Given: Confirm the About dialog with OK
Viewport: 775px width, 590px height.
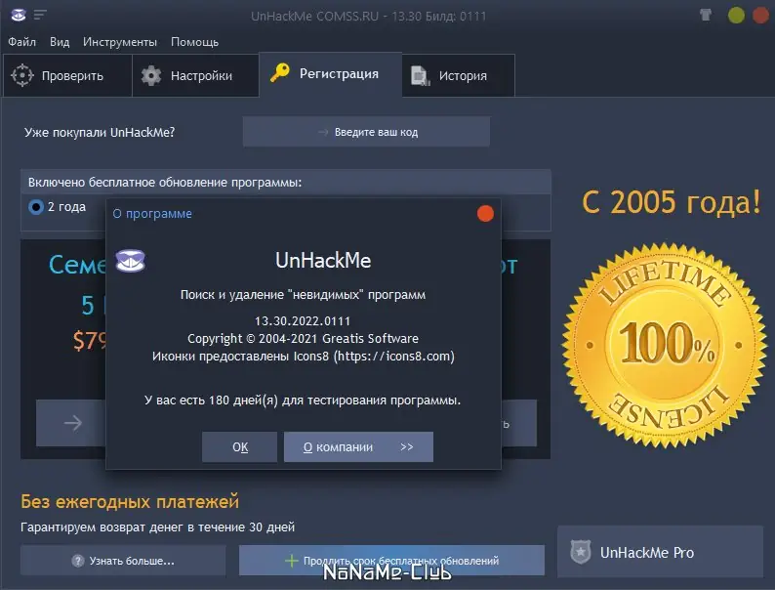Looking at the screenshot, I should (x=240, y=447).
